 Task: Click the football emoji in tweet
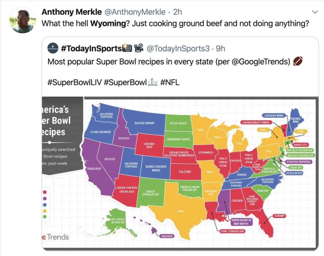(298, 61)
